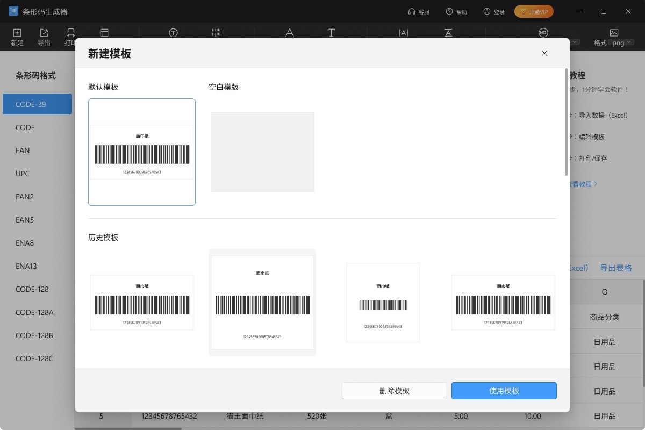Select the highlighted tall second history template
645x430 pixels.
coord(262,303)
